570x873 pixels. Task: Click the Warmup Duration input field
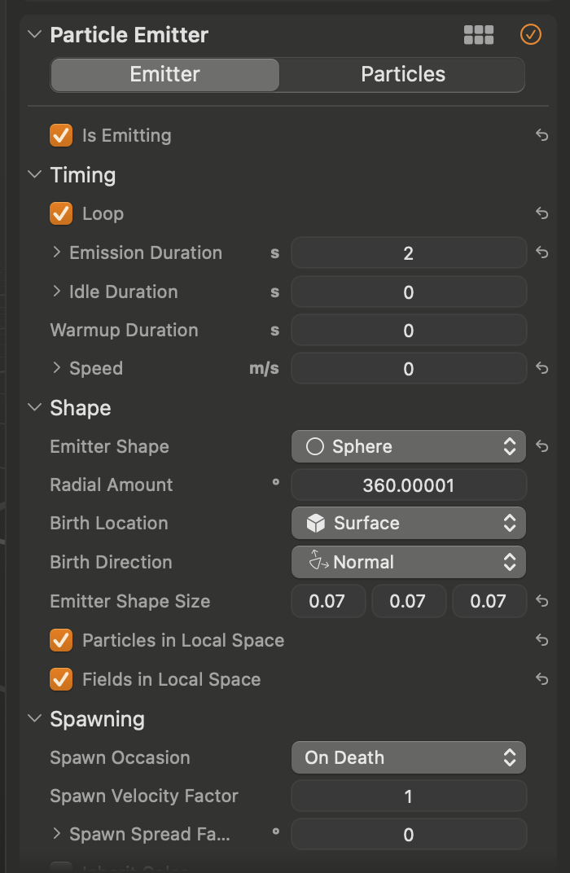408,331
